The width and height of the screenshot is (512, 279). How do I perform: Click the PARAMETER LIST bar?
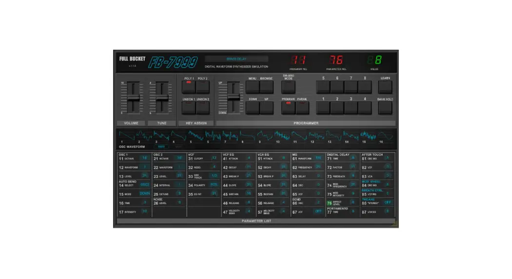[x=256, y=221]
